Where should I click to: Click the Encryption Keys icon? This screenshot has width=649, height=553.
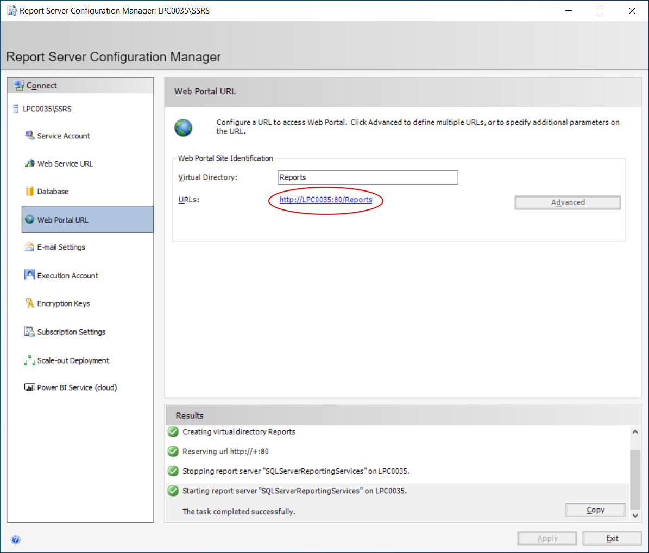pyautogui.click(x=29, y=303)
